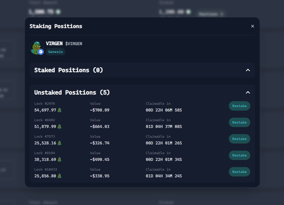Select the $VIRGEN ticker text
Screen dimensions: 284x205
click(74, 44)
